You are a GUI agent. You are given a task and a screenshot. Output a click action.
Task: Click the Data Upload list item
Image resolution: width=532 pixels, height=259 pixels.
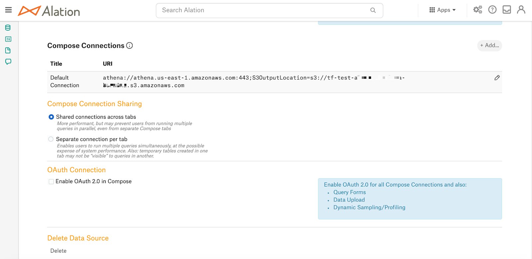[349, 200]
